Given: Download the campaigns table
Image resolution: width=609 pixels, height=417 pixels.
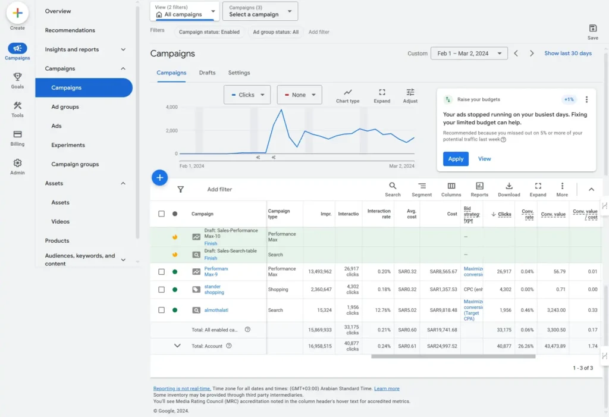Looking at the screenshot, I should pyautogui.click(x=509, y=189).
